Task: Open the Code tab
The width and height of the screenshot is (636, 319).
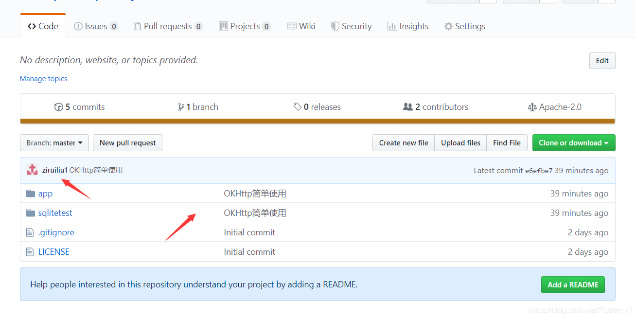Action: pos(43,26)
